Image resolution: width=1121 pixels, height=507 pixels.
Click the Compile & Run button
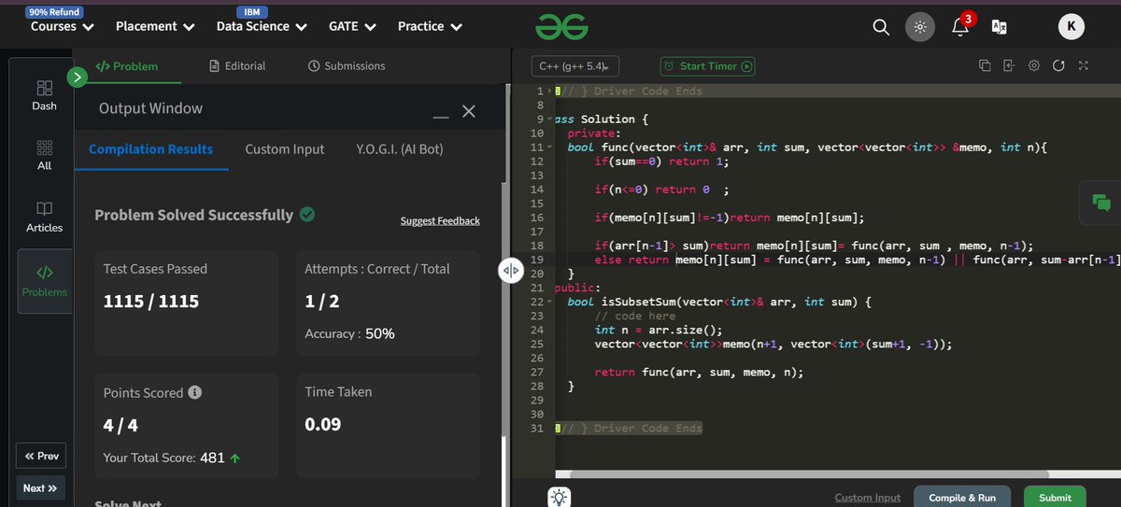964,498
